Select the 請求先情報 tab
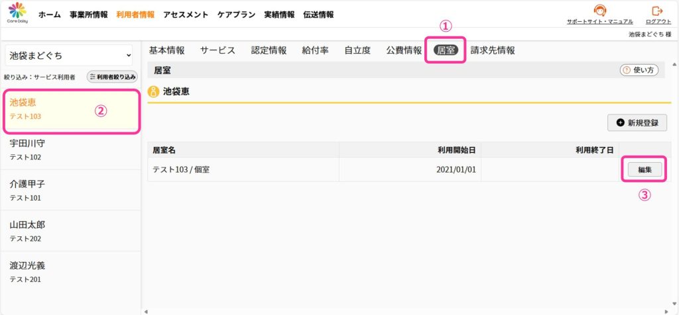The image size is (679, 315). click(493, 50)
